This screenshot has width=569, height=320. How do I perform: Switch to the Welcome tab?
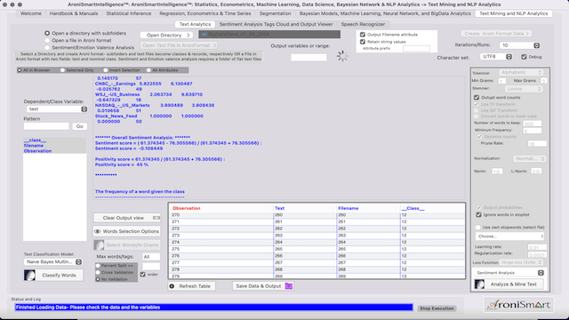point(31,13)
